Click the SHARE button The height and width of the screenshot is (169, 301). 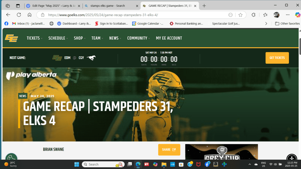tap(169, 150)
